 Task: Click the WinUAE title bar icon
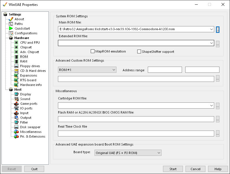coord(5,4)
